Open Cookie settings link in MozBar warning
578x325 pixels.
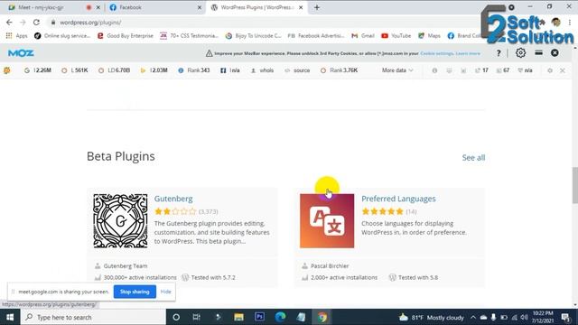pyautogui.click(x=437, y=53)
